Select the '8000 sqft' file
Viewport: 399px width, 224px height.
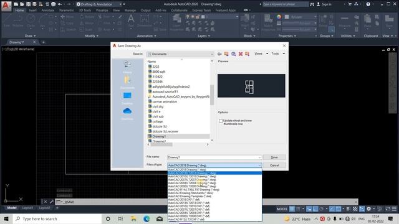click(158, 72)
